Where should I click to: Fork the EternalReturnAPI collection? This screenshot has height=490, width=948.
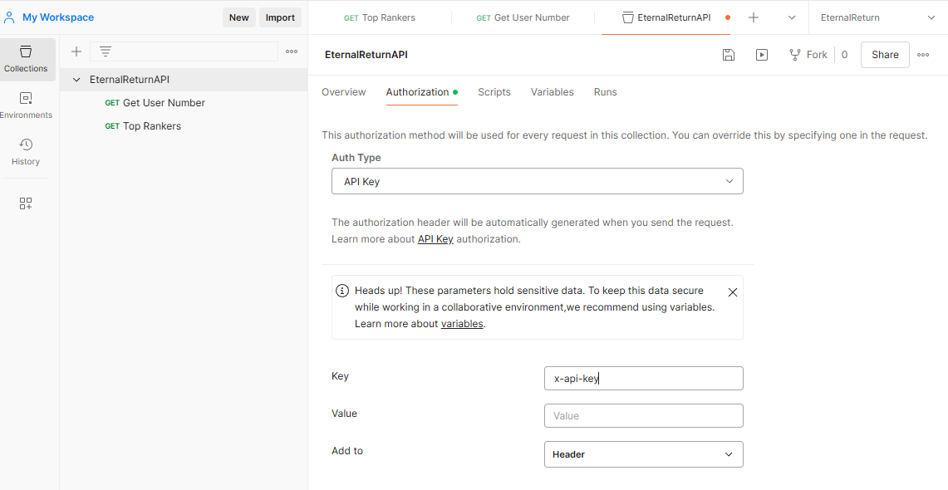point(808,55)
